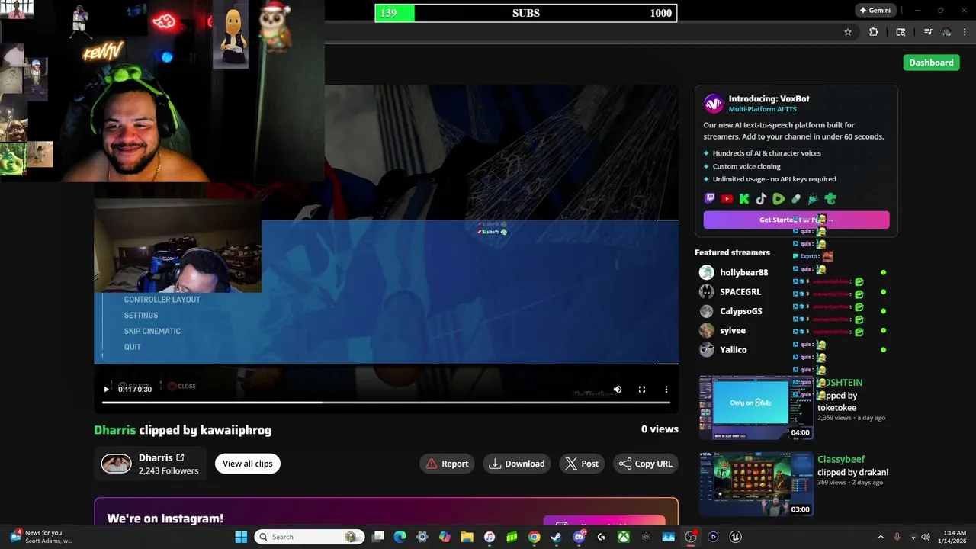
Task: Open the Chrome extensions puzzle icon
Action: pyautogui.click(x=874, y=32)
